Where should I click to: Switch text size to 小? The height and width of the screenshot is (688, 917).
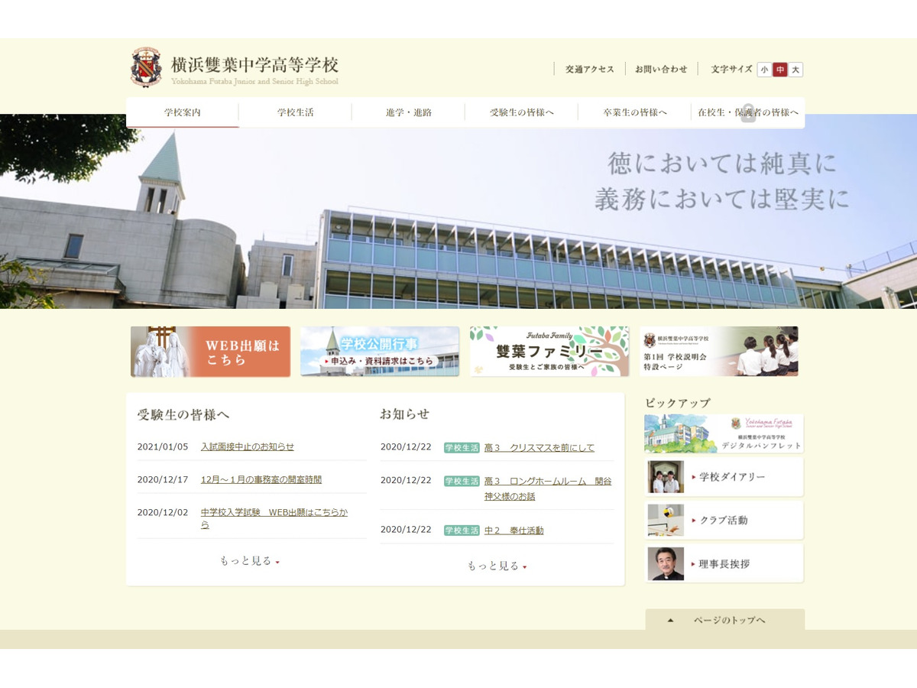click(x=764, y=70)
